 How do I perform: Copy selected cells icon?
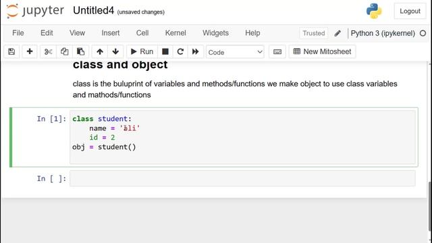click(64, 51)
